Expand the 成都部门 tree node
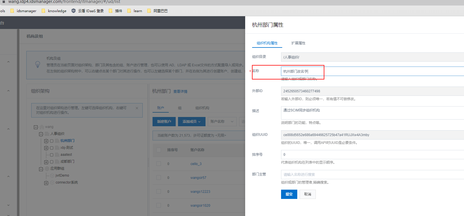 click(46, 162)
